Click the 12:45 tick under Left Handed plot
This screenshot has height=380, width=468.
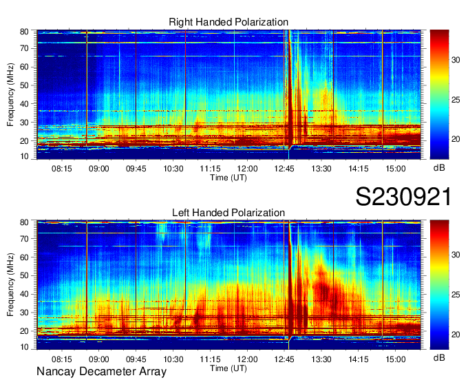(284, 359)
